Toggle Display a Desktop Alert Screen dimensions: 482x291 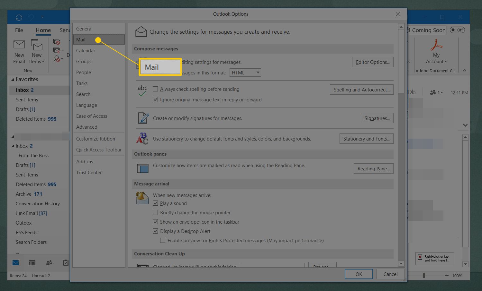click(155, 231)
